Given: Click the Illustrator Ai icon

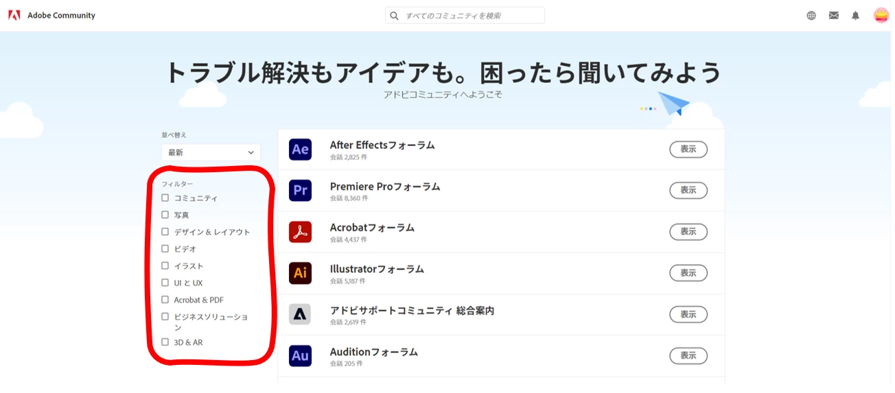Looking at the screenshot, I should [x=300, y=273].
